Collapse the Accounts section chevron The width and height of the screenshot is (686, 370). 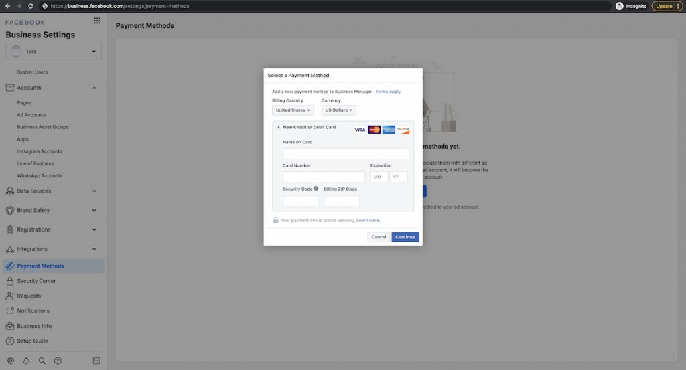[x=94, y=88]
